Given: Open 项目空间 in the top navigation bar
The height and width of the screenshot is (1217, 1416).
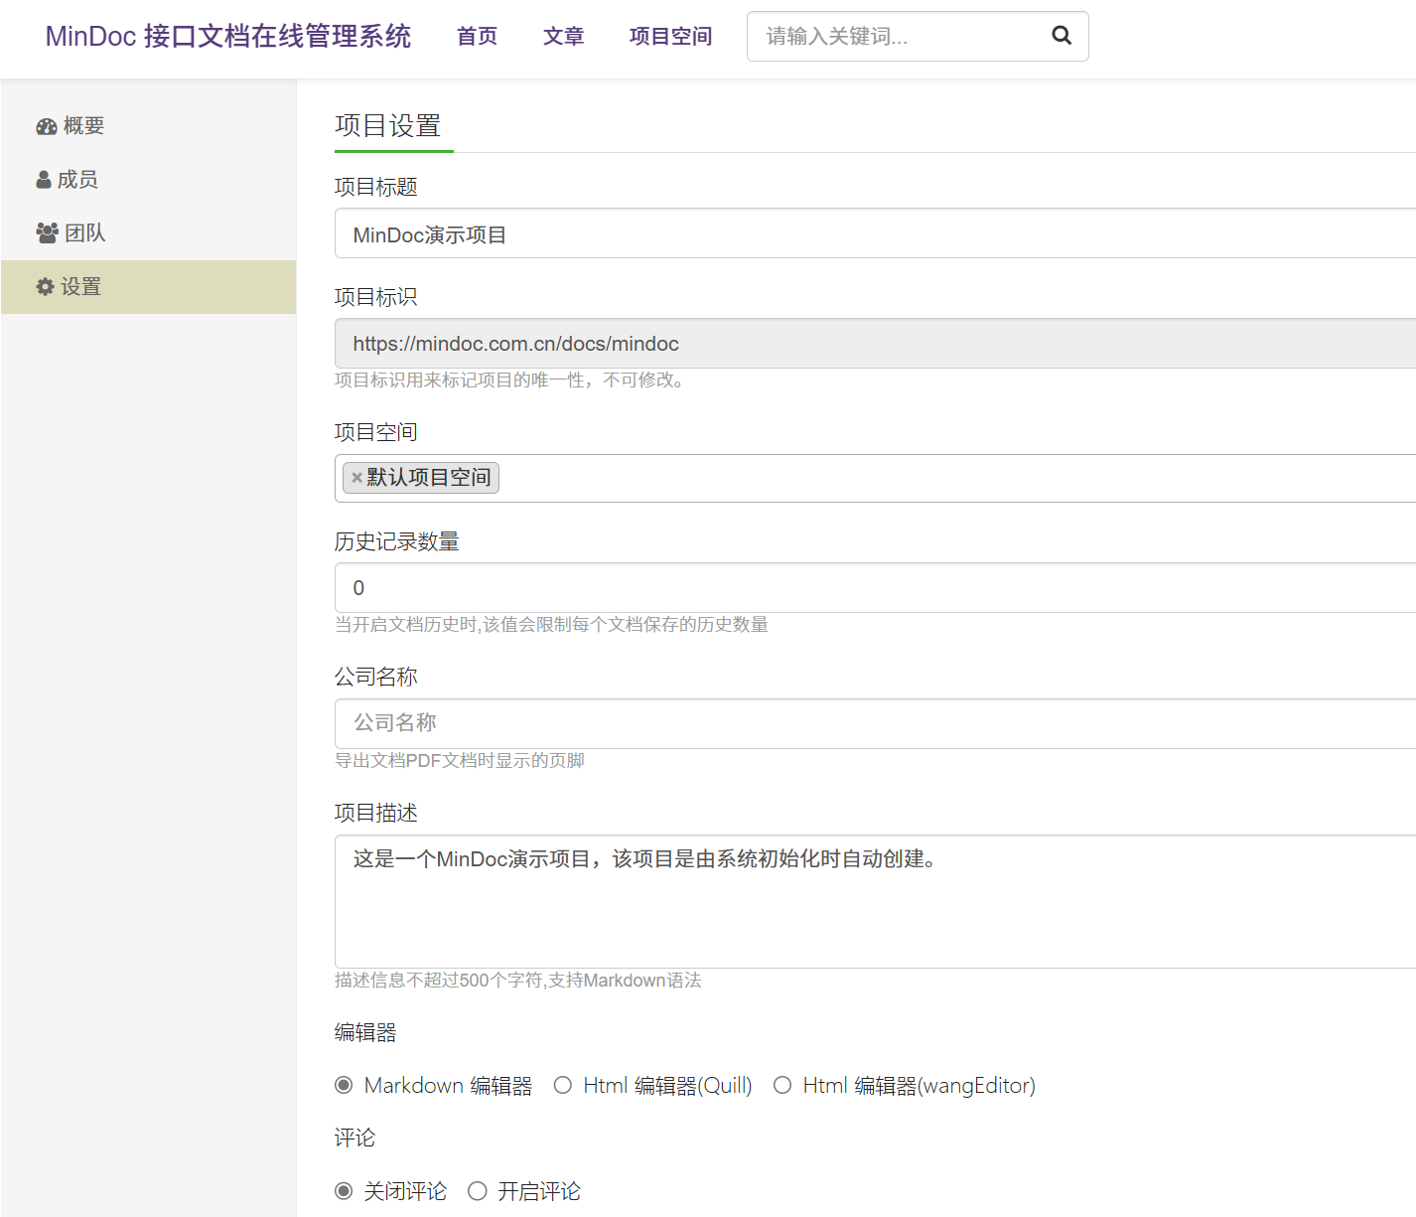Looking at the screenshot, I should [x=670, y=37].
